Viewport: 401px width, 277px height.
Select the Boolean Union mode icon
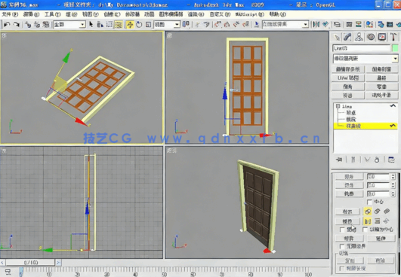pyautogui.click(x=368, y=212)
